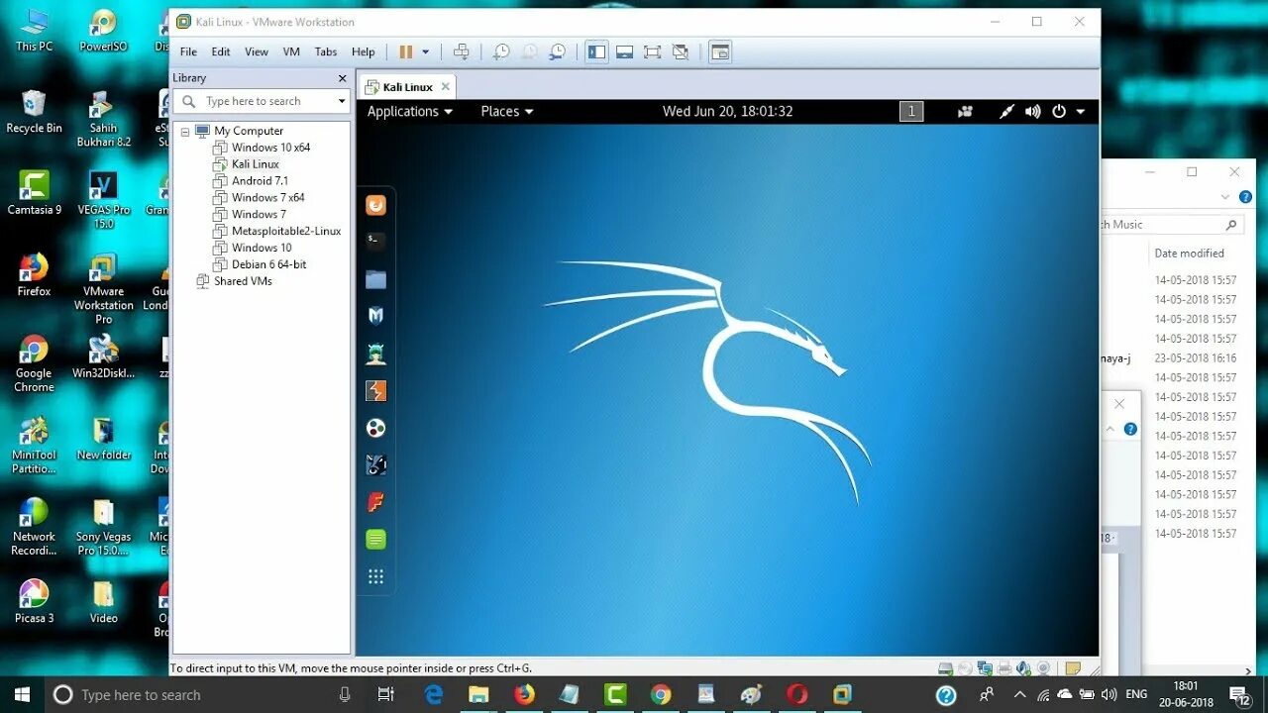
Task: Enter full screen mode from toolbar
Action: point(652,51)
